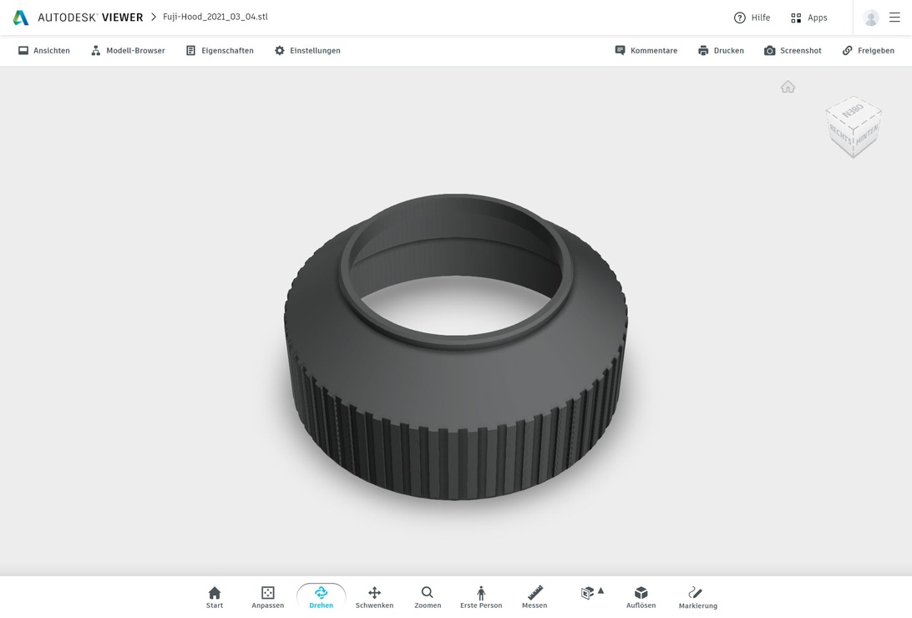This screenshot has width=912, height=618.
Task: Open the Modell-Browser panel
Action: [128, 51]
